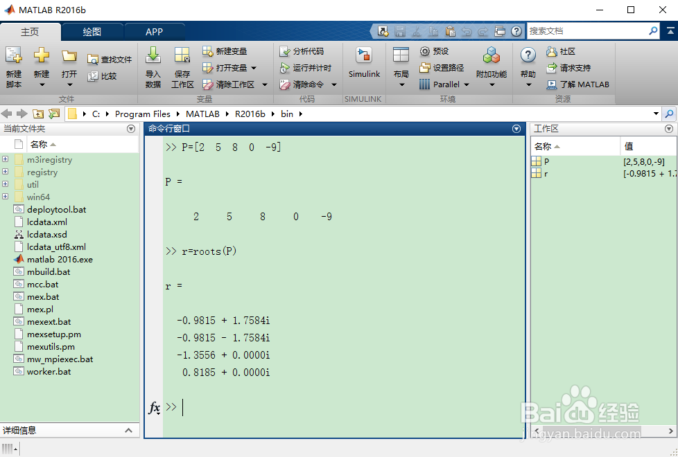Click the address bar search magnifier

[x=670, y=114]
